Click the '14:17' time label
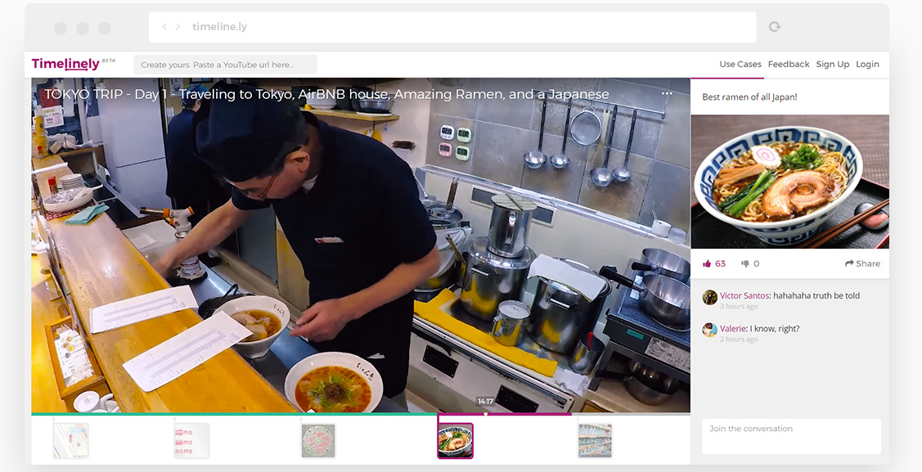This screenshot has height=472, width=922. pos(486,402)
